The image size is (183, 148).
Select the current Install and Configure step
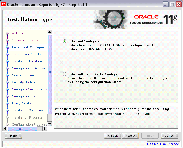[x=28, y=47]
